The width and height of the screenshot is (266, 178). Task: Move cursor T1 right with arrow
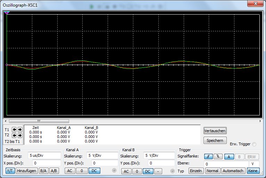[x=19, y=130]
